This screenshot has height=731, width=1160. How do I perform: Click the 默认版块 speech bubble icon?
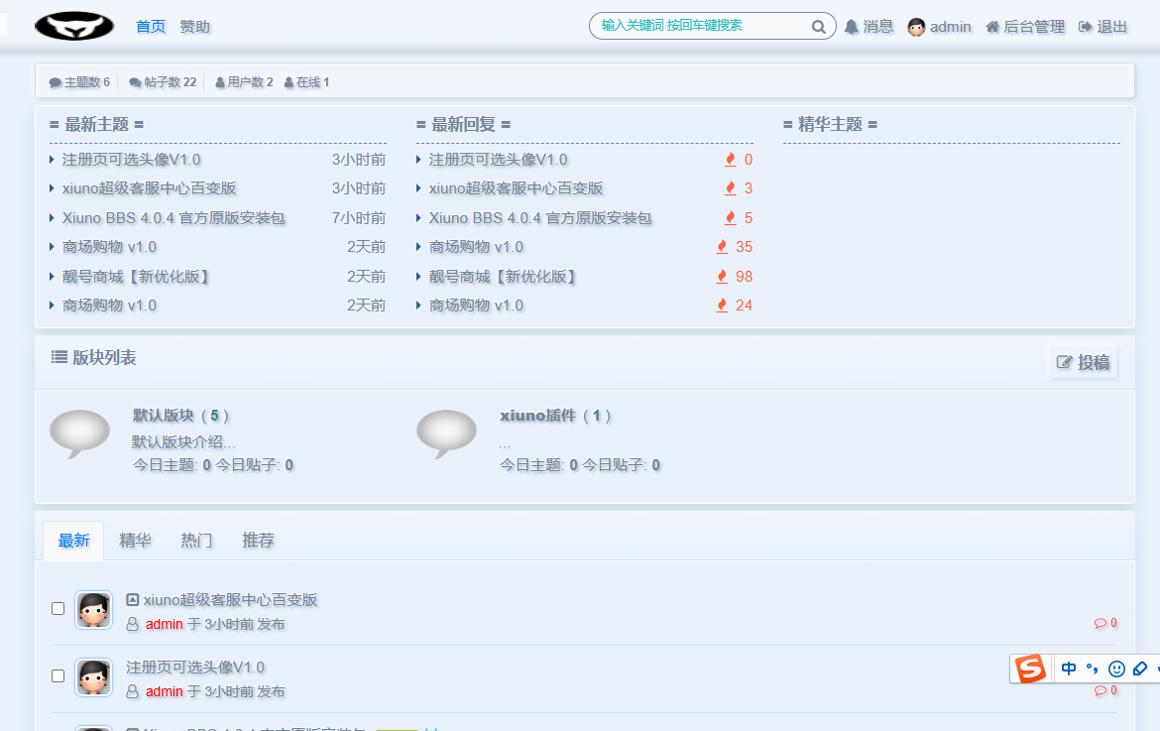pos(79,433)
